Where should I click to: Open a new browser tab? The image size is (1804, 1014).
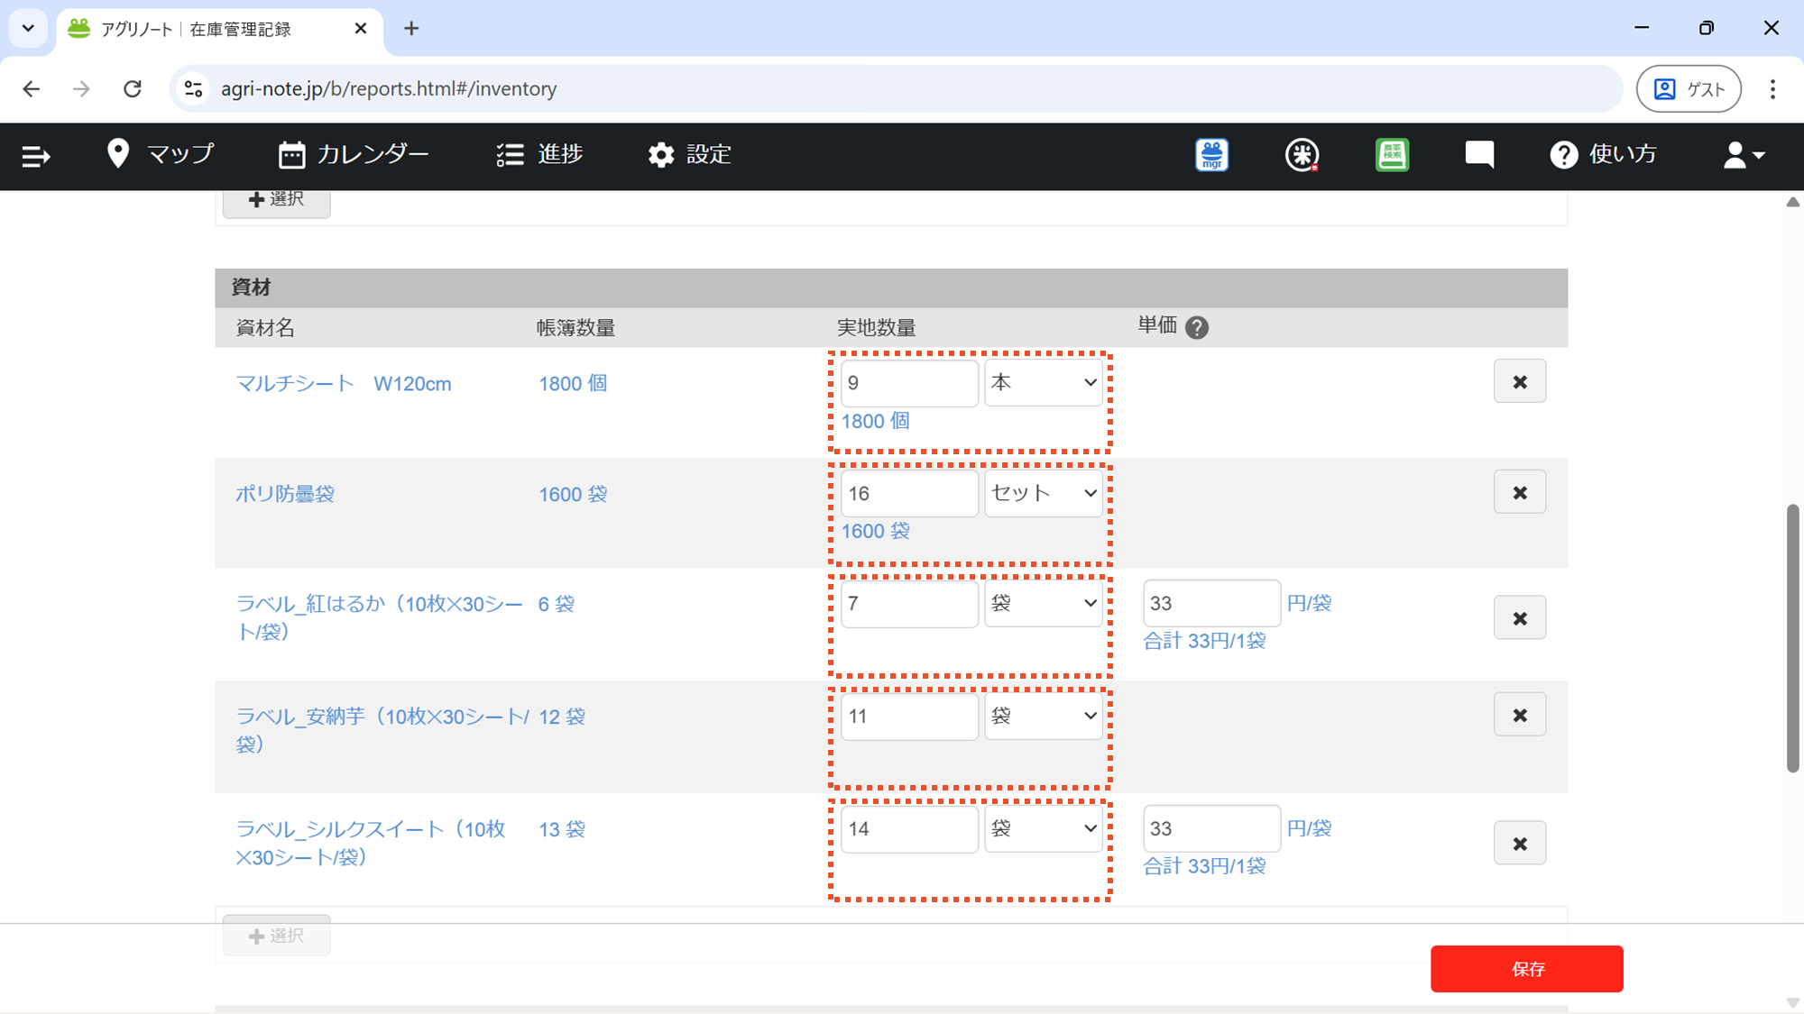pyautogui.click(x=411, y=29)
